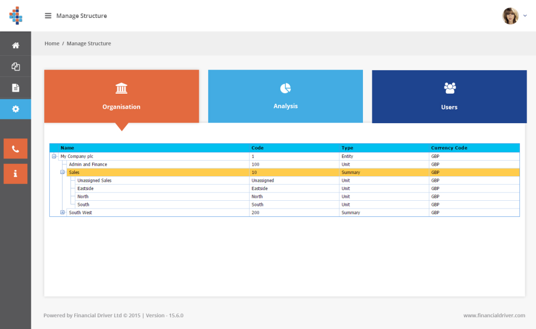Image resolution: width=536 pixels, height=329 pixels.
Task: Expand the South West summary node
Action: [x=63, y=212]
